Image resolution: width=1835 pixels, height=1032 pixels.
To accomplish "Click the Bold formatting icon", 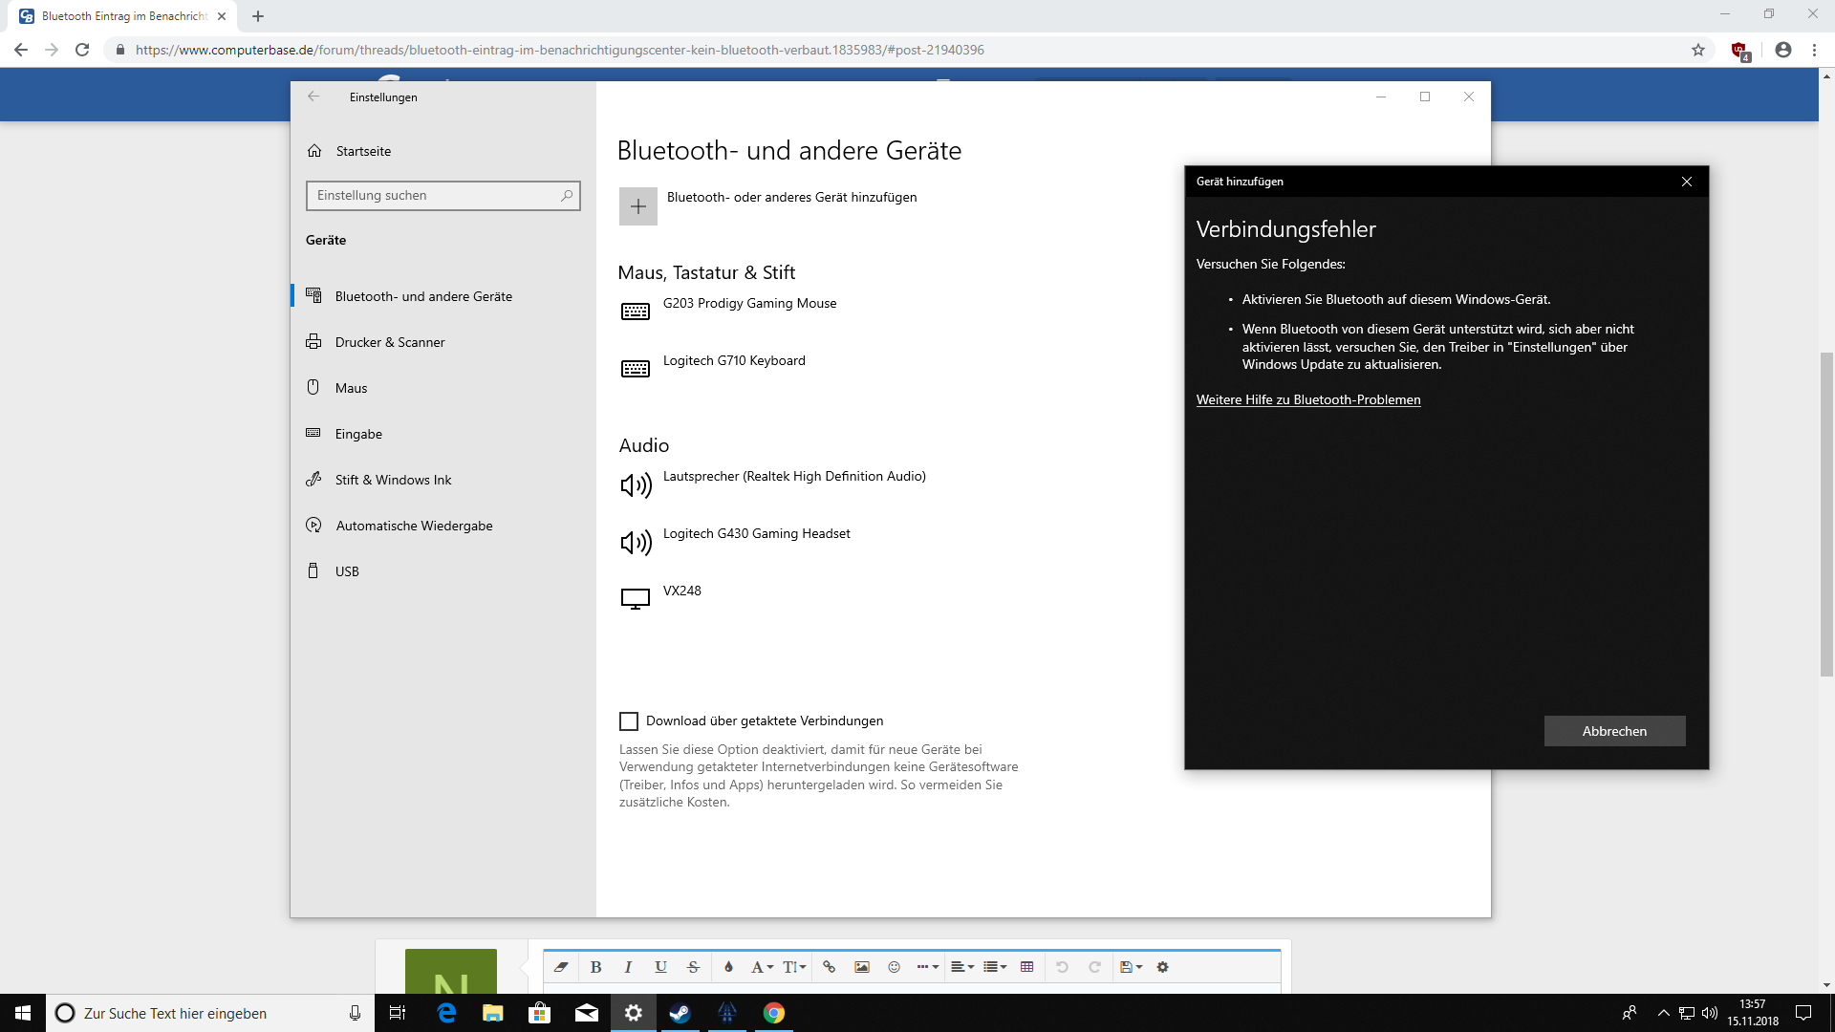I will click(x=595, y=967).
